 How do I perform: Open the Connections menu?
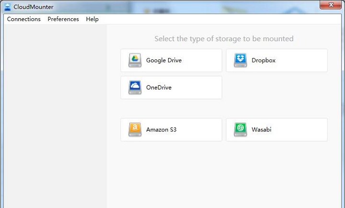24,19
